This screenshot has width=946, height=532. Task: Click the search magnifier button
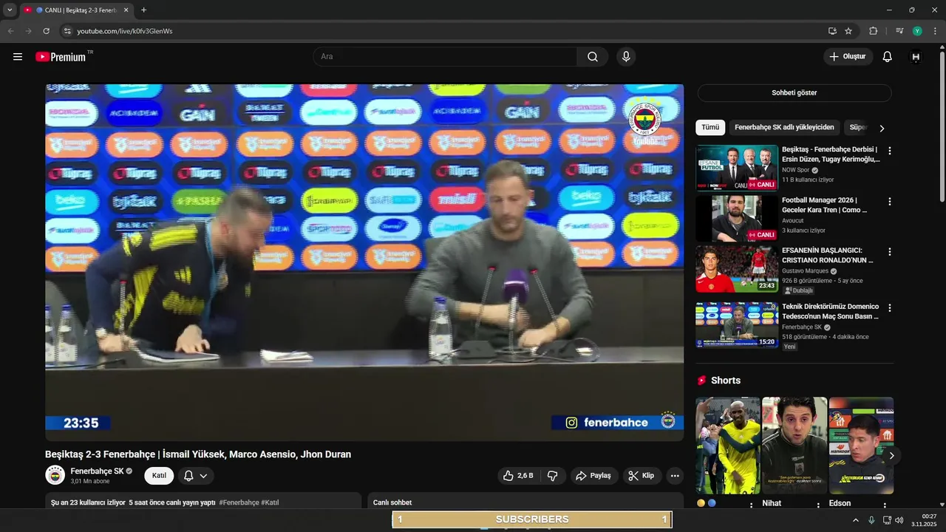(593, 57)
